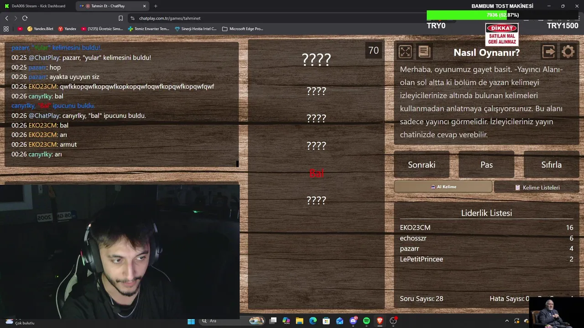Toggle fullscreen with the expand arrows icon
This screenshot has width=584, height=328.
click(x=405, y=51)
